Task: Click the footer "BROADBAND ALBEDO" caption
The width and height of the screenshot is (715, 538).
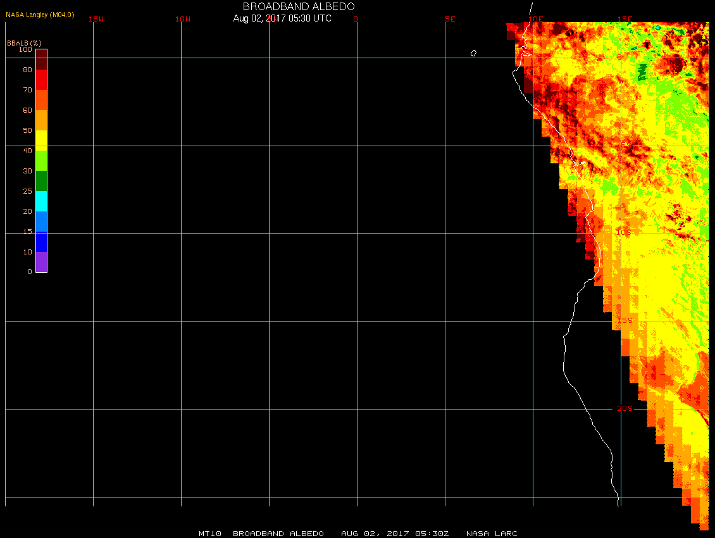Action: pyautogui.click(x=278, y=534)
